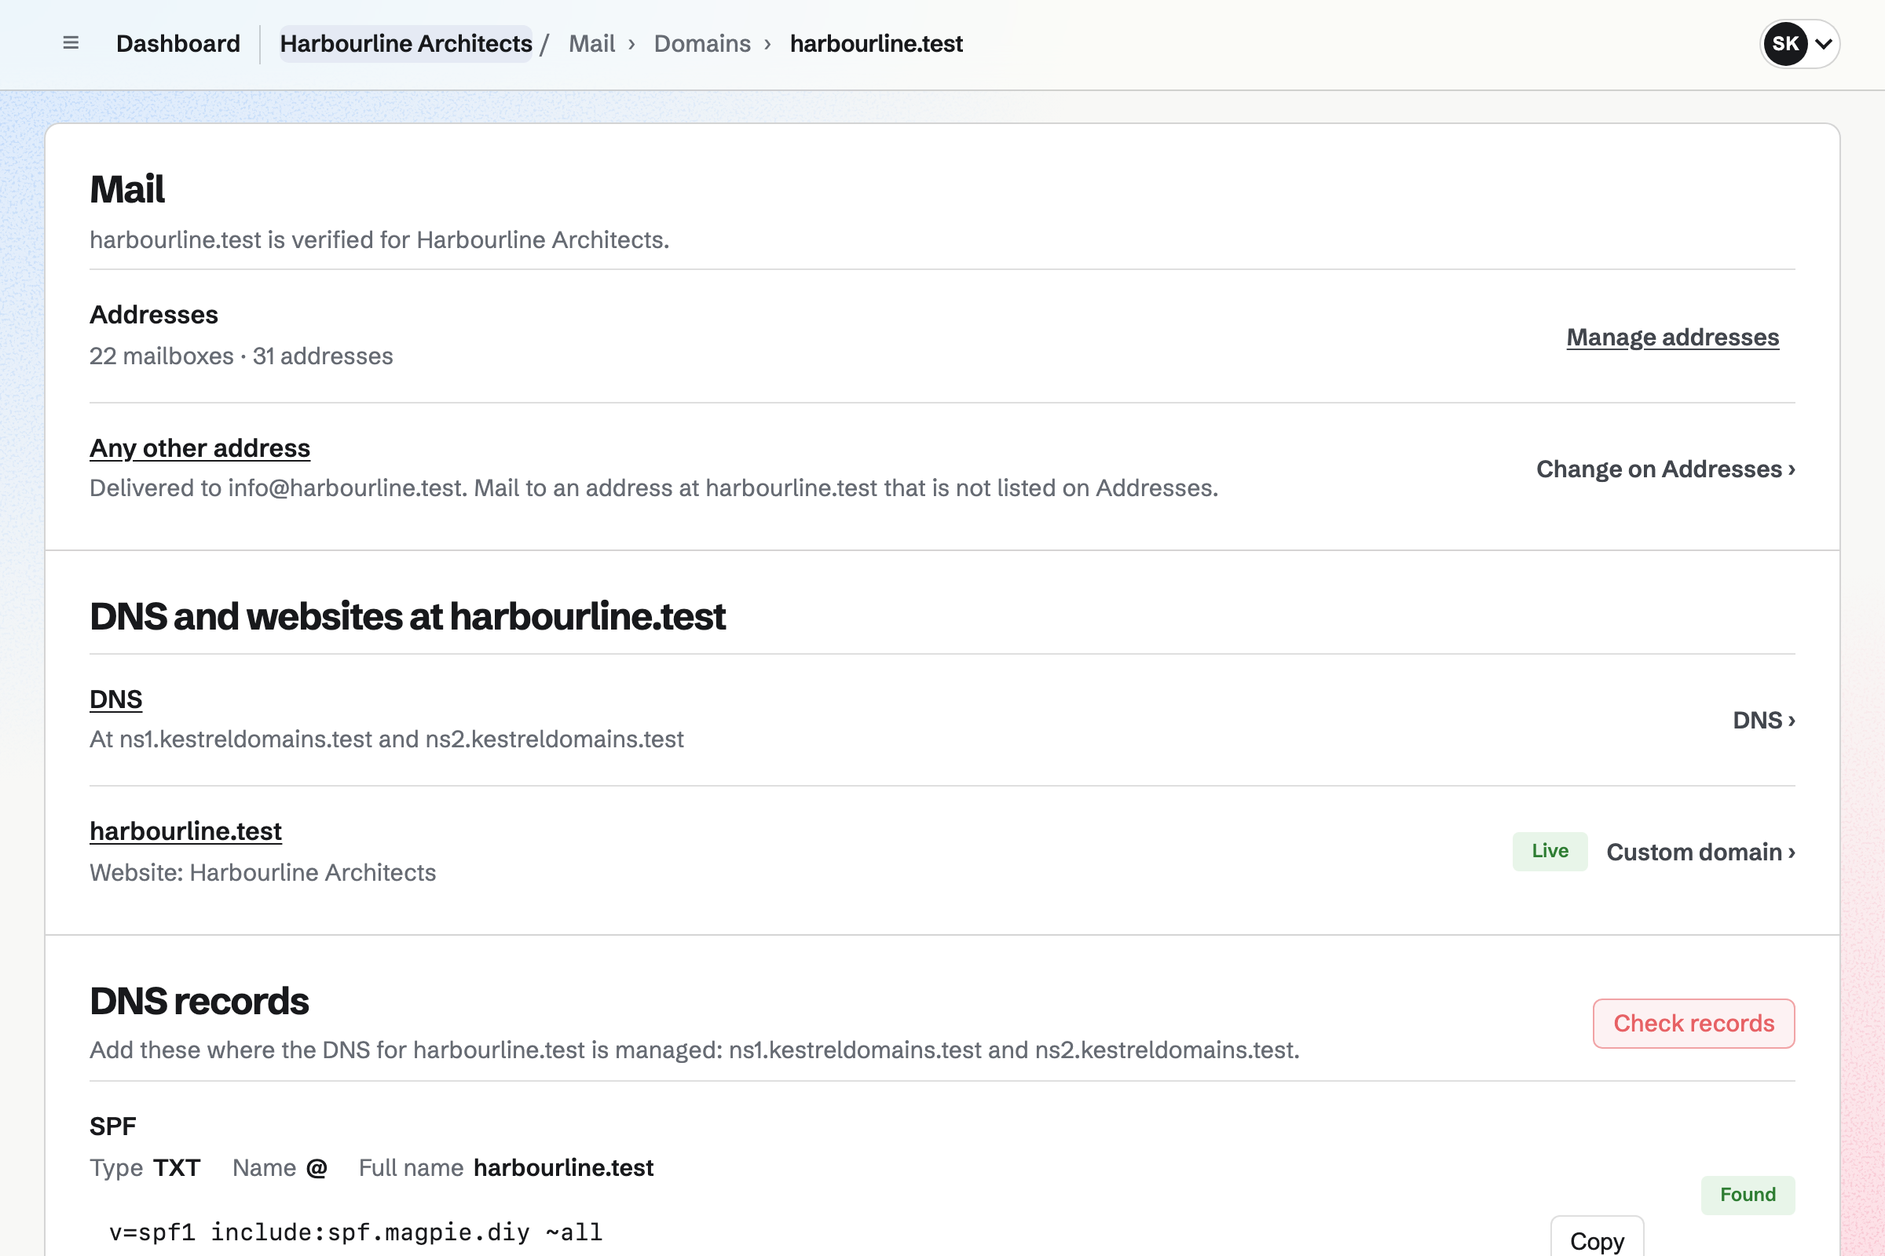Open Manage addresses link
This screenshot has width=1885, height=1256.
(x=1673, y=338)
